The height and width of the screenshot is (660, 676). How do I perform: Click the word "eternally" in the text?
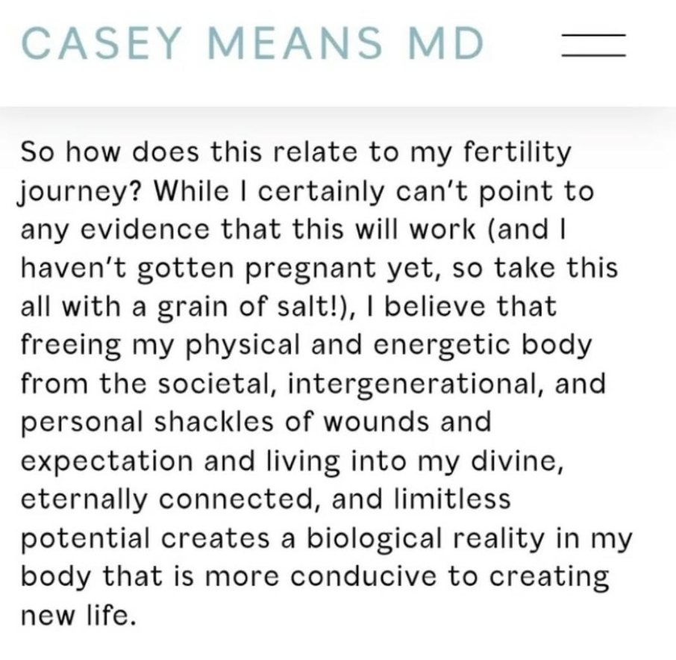(x=84, y=500)
